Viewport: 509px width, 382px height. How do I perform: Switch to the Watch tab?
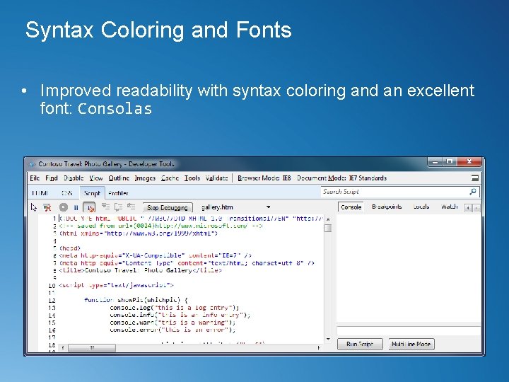450,207
